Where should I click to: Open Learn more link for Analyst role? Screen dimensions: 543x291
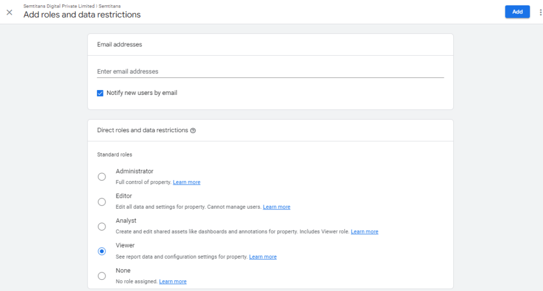[x=364, y=232]
